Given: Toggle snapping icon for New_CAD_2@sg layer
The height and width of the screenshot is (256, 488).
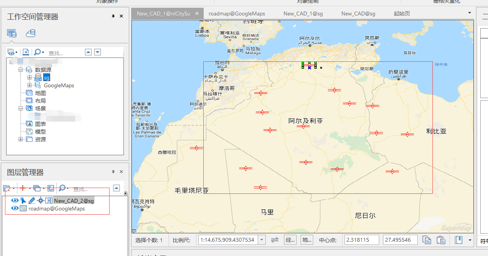Looking at the screenshot, I should (x=40, y=200).
